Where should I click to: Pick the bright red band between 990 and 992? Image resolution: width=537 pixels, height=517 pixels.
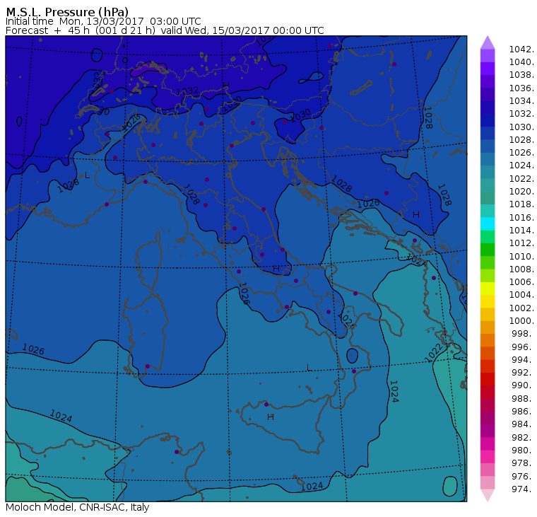[x=488, y=379]
